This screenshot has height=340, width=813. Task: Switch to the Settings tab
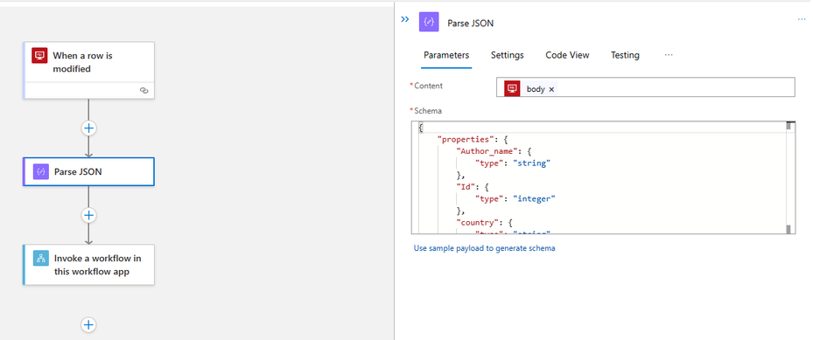(507, 55)
